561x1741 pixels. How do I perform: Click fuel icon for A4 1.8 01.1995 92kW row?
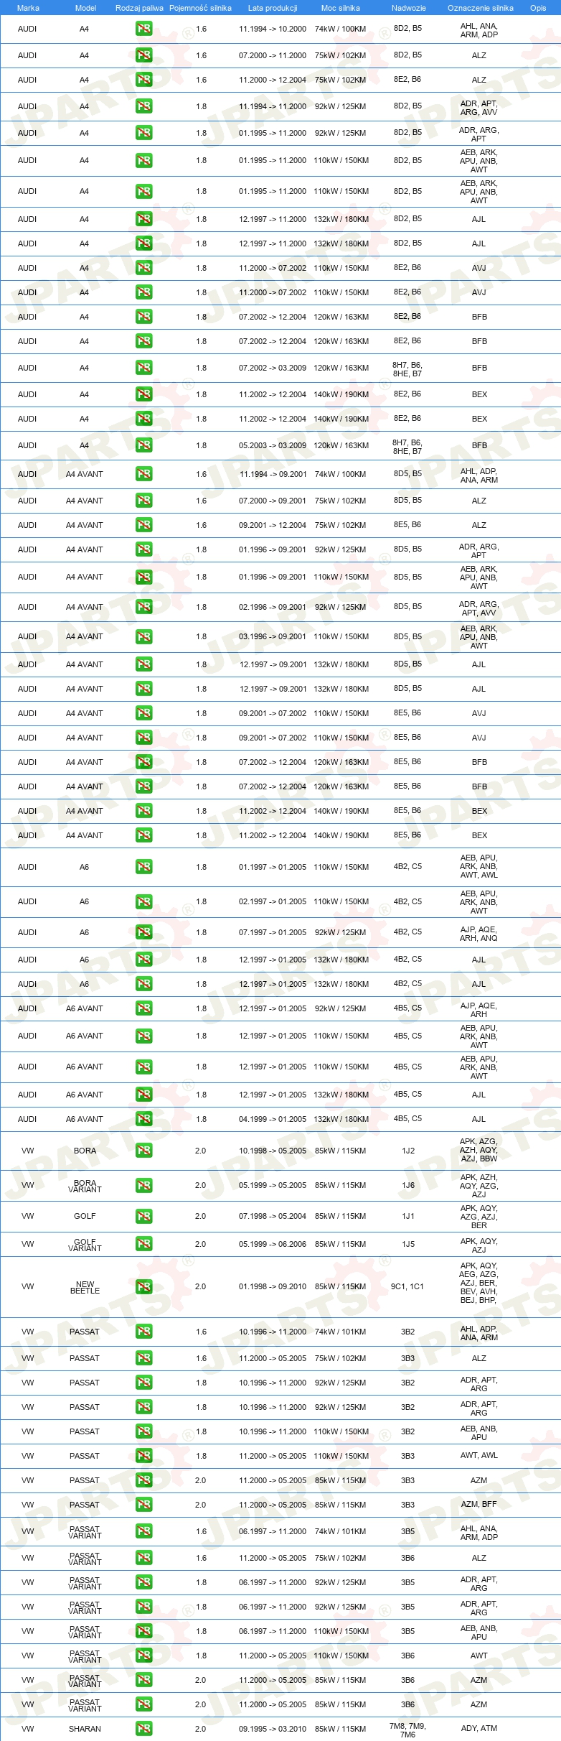(143, 133)
